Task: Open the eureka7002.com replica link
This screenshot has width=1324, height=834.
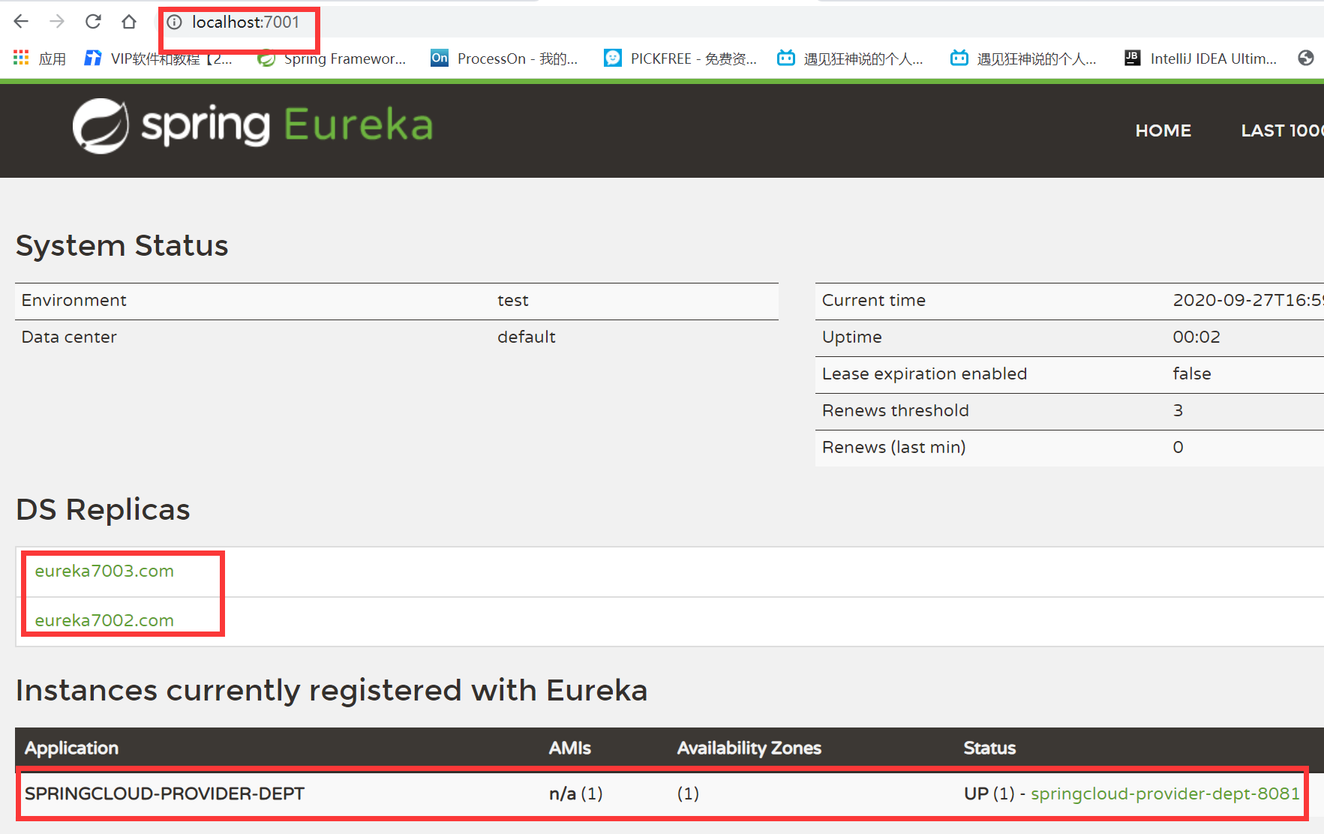Action: click(104, 620)
